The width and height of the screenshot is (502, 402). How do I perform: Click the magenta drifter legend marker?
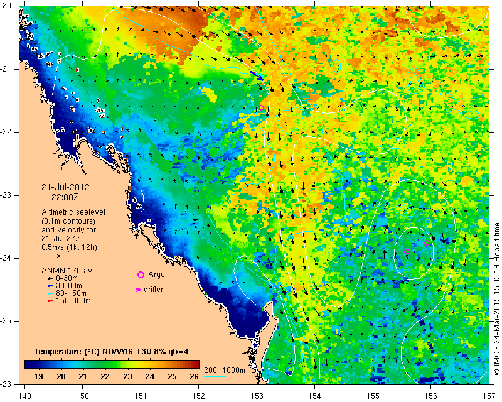coord(139,290)
